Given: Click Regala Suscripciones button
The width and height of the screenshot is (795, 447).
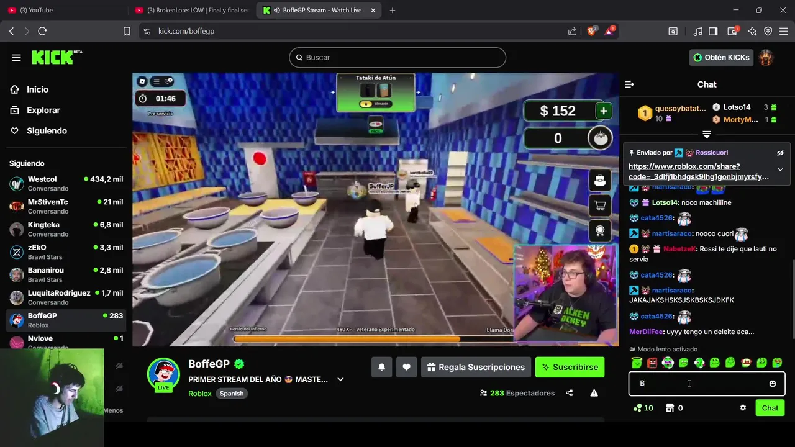Looking at the screenshot, I should coord(476,367).
